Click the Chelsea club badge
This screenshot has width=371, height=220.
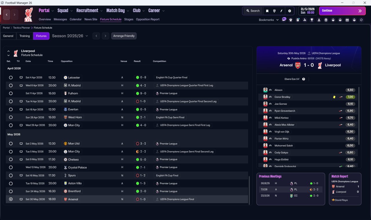pyautogui.click(x=66, y=159)
